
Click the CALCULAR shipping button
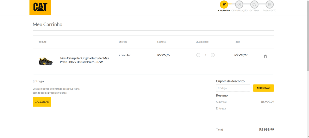(42, 102)
